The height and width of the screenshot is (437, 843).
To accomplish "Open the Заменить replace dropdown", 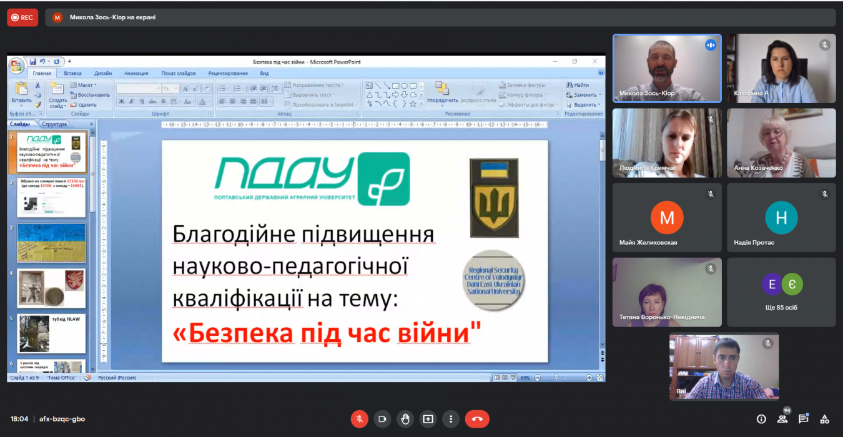I will coord(583,95).
